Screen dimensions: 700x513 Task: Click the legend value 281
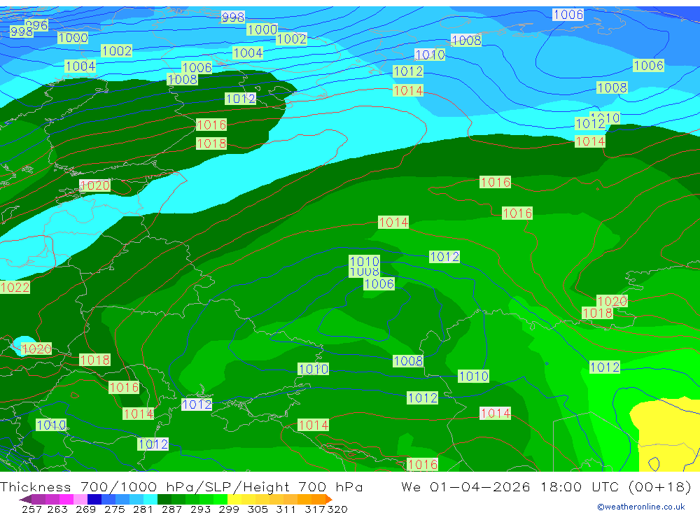(x=142, y=509)
